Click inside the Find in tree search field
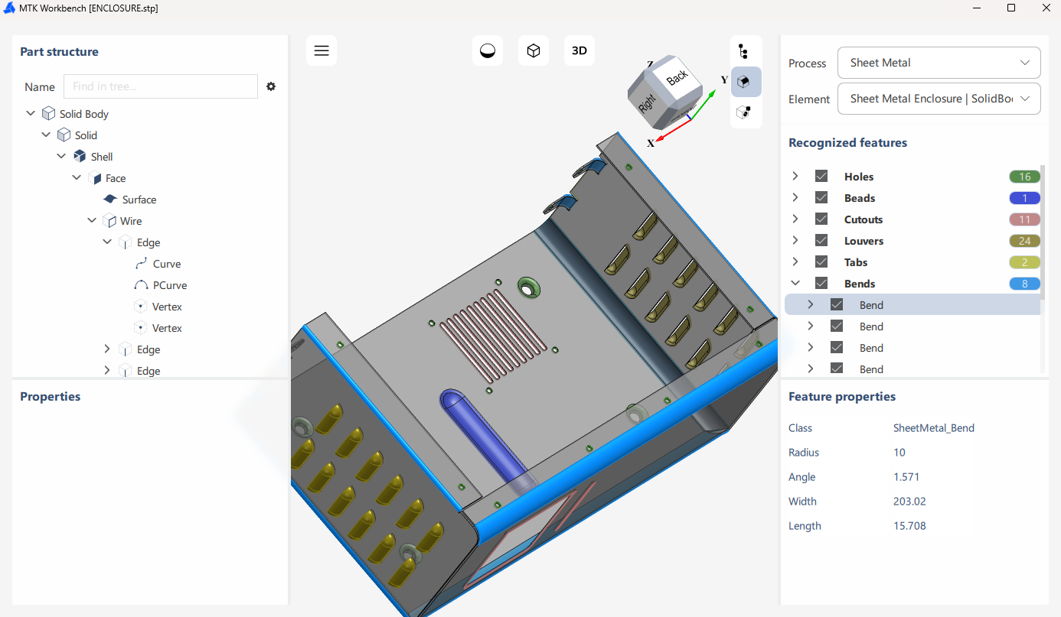 (160, 86)
